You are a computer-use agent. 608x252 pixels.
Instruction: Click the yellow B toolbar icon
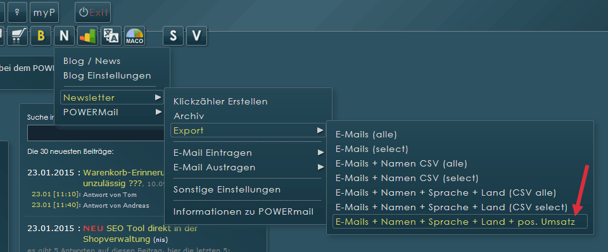(x=41, y=36)
